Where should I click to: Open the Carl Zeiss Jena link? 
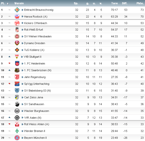[x=33, y=97]
